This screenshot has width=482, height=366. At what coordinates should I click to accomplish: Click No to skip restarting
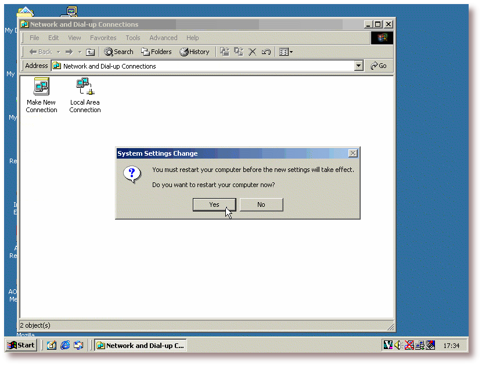pyautogui.click(x=261, y=204)
